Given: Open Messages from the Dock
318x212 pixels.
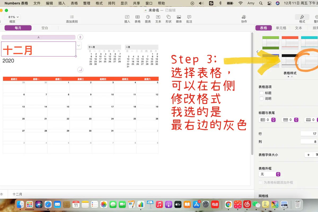Looking at the screenshot, I should (113, 204).
